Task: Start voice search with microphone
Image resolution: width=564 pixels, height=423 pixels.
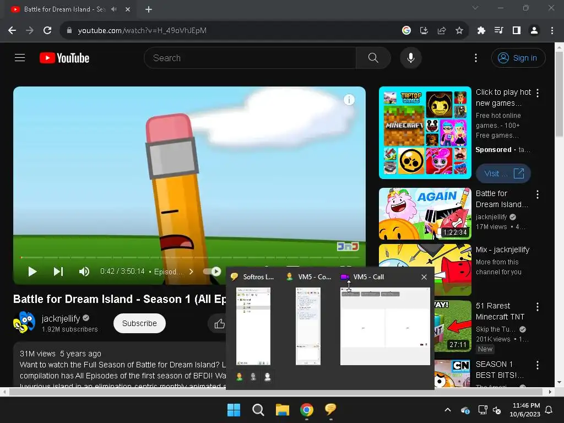Action: [410, 57]
